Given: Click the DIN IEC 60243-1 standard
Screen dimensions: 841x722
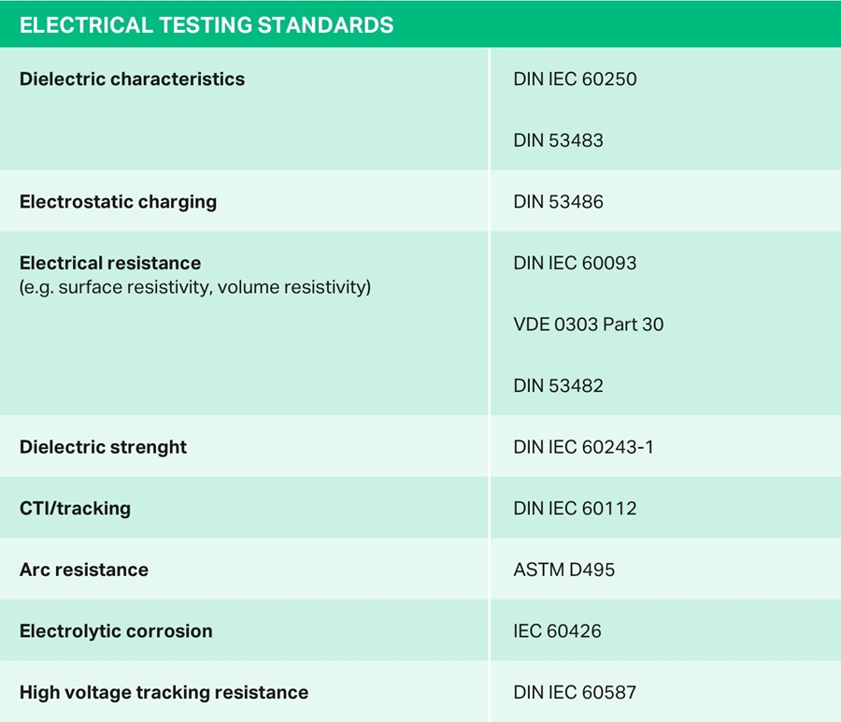Looking at the screenshot, I should click(583, 447).
